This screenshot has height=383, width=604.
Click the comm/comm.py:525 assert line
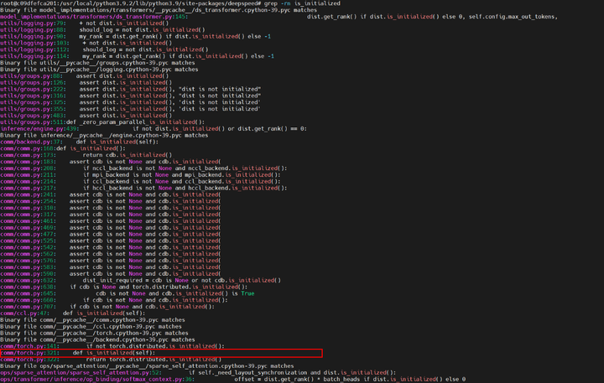111,241
